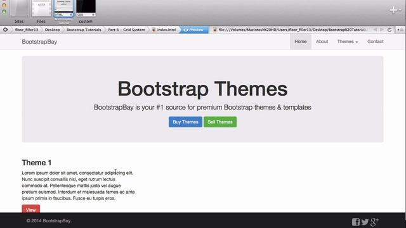Switch to the HTML document tab thumbnail
This screenshot has width=406, height=228.
click(x=63, y=8)
